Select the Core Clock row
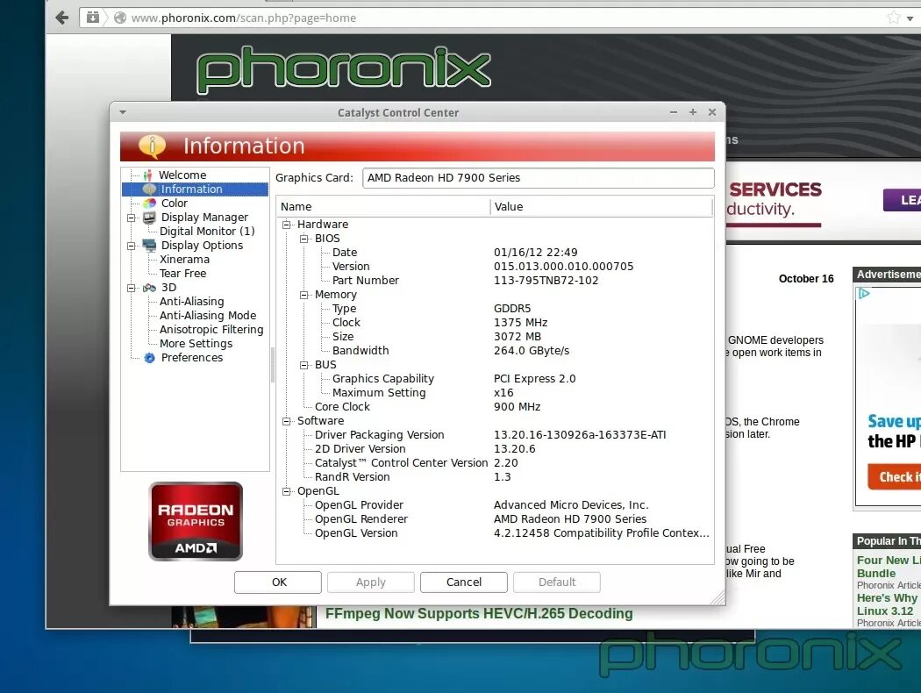This screenshot has width=921, height=693. pos(495,407)
